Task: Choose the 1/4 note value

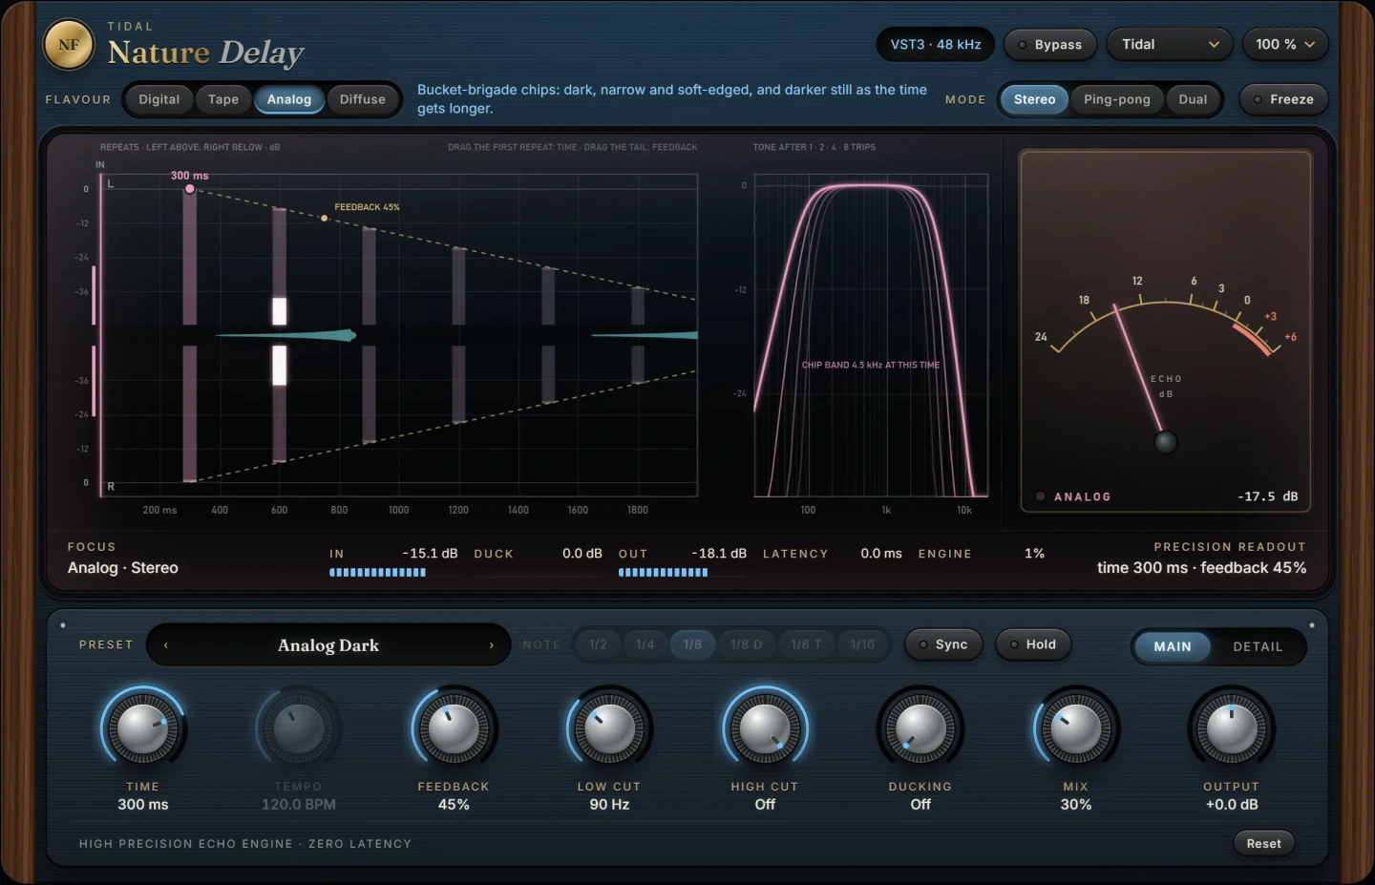Action: pyautogui.click(x=645, y=644)
